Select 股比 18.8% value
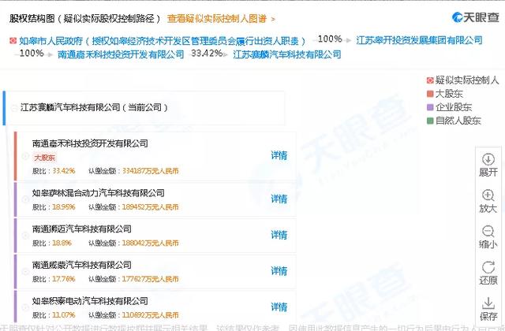The height and width of the screenshot is (331, 505). tap(62, 243)
